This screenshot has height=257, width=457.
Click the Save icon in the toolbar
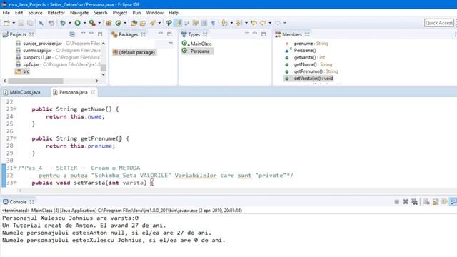(21, 23)
